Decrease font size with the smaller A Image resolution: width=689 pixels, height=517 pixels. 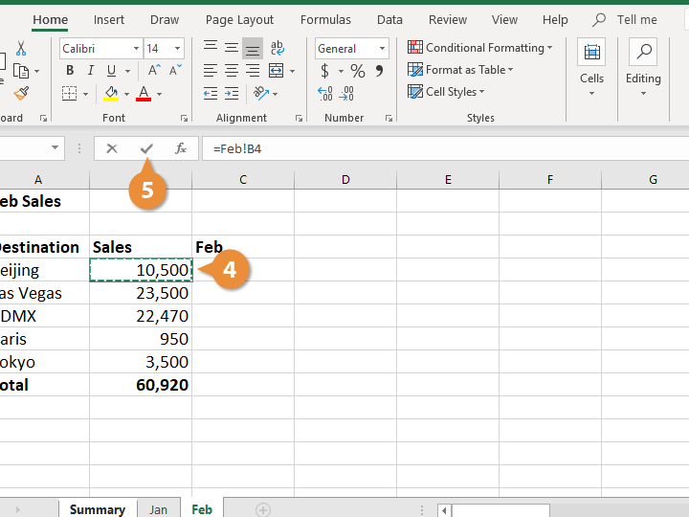click(175, 70)
